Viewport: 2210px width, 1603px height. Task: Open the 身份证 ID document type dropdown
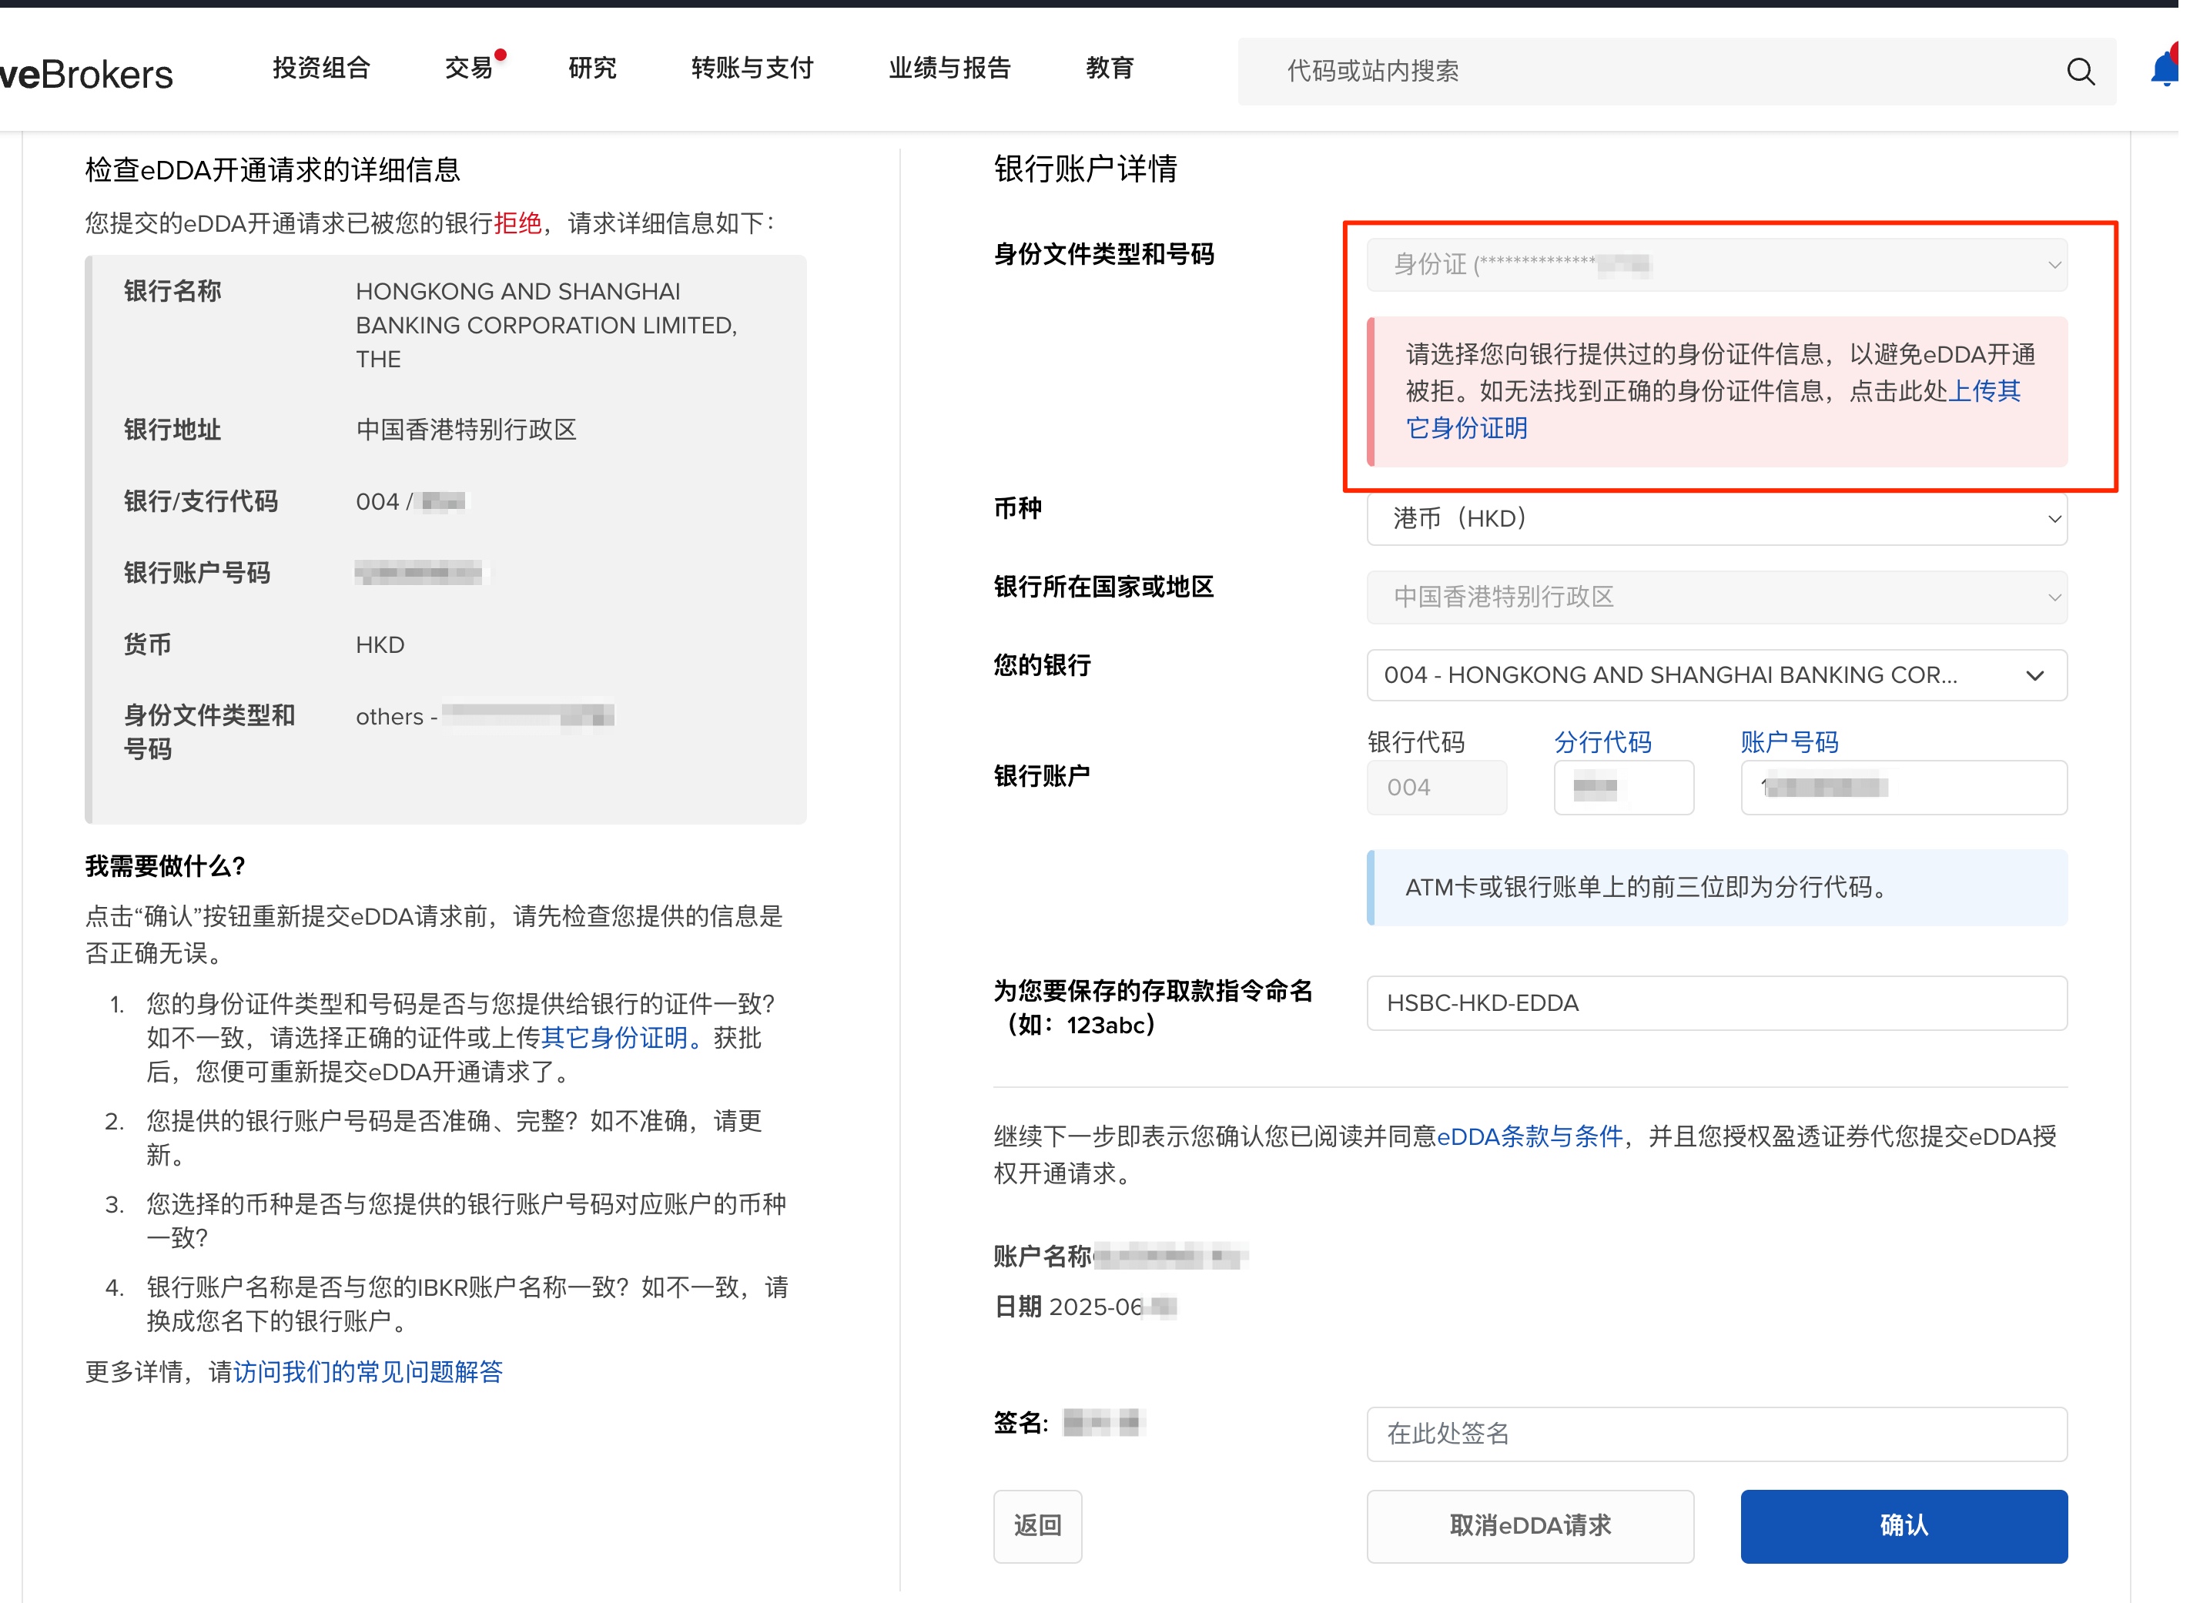1716,265
